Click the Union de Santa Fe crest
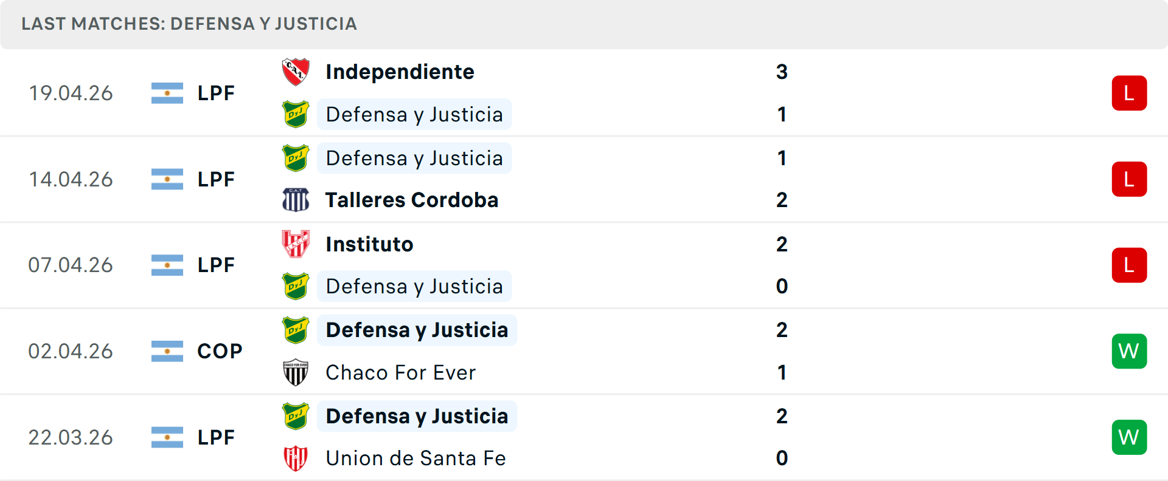Screen dimensions: 1168x481 pyautogui.click(x=296, y=458)
